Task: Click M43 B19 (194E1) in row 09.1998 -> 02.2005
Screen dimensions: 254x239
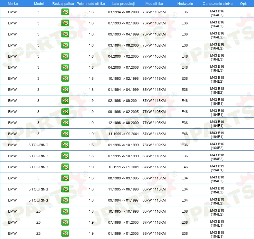Action: pyautogui.click(x=217, y=113)
